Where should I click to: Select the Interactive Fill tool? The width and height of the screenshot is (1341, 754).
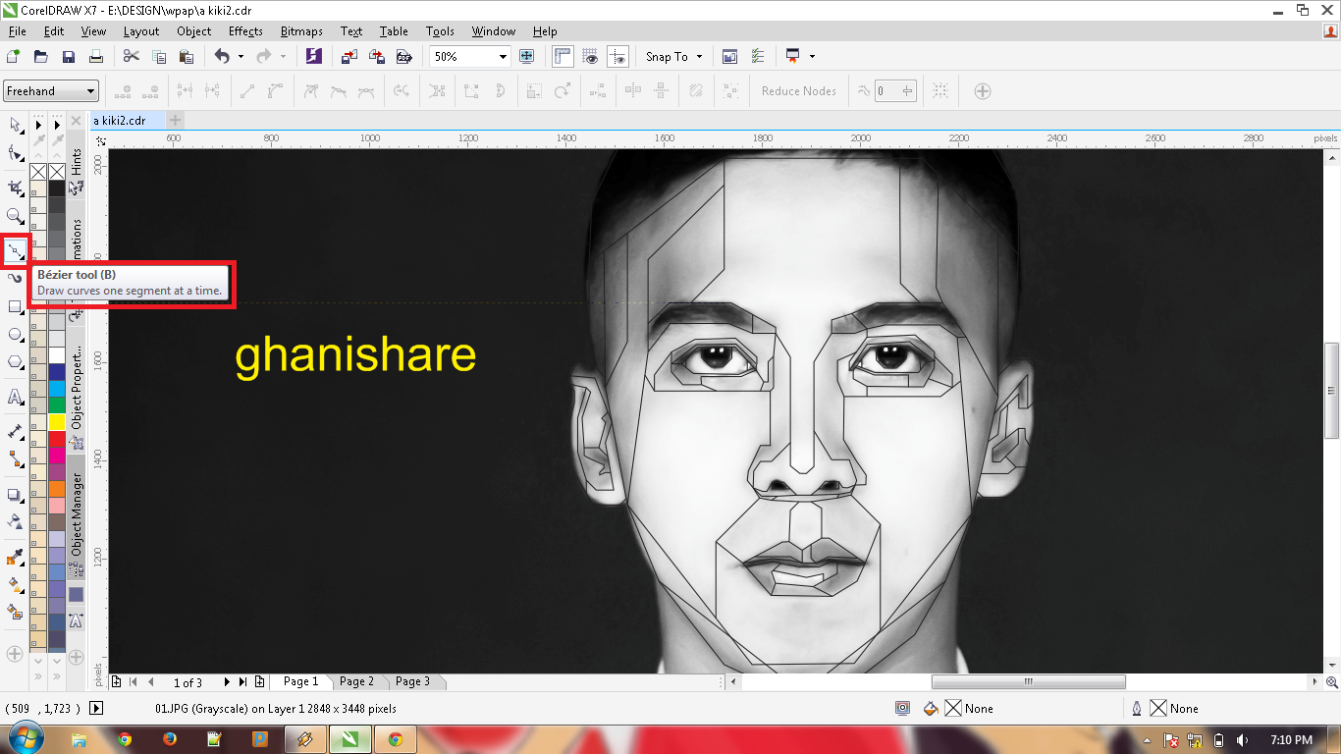[15, 585]
